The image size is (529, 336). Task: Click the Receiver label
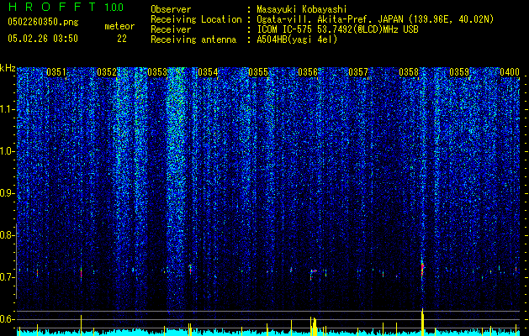[x=171, y=29]
